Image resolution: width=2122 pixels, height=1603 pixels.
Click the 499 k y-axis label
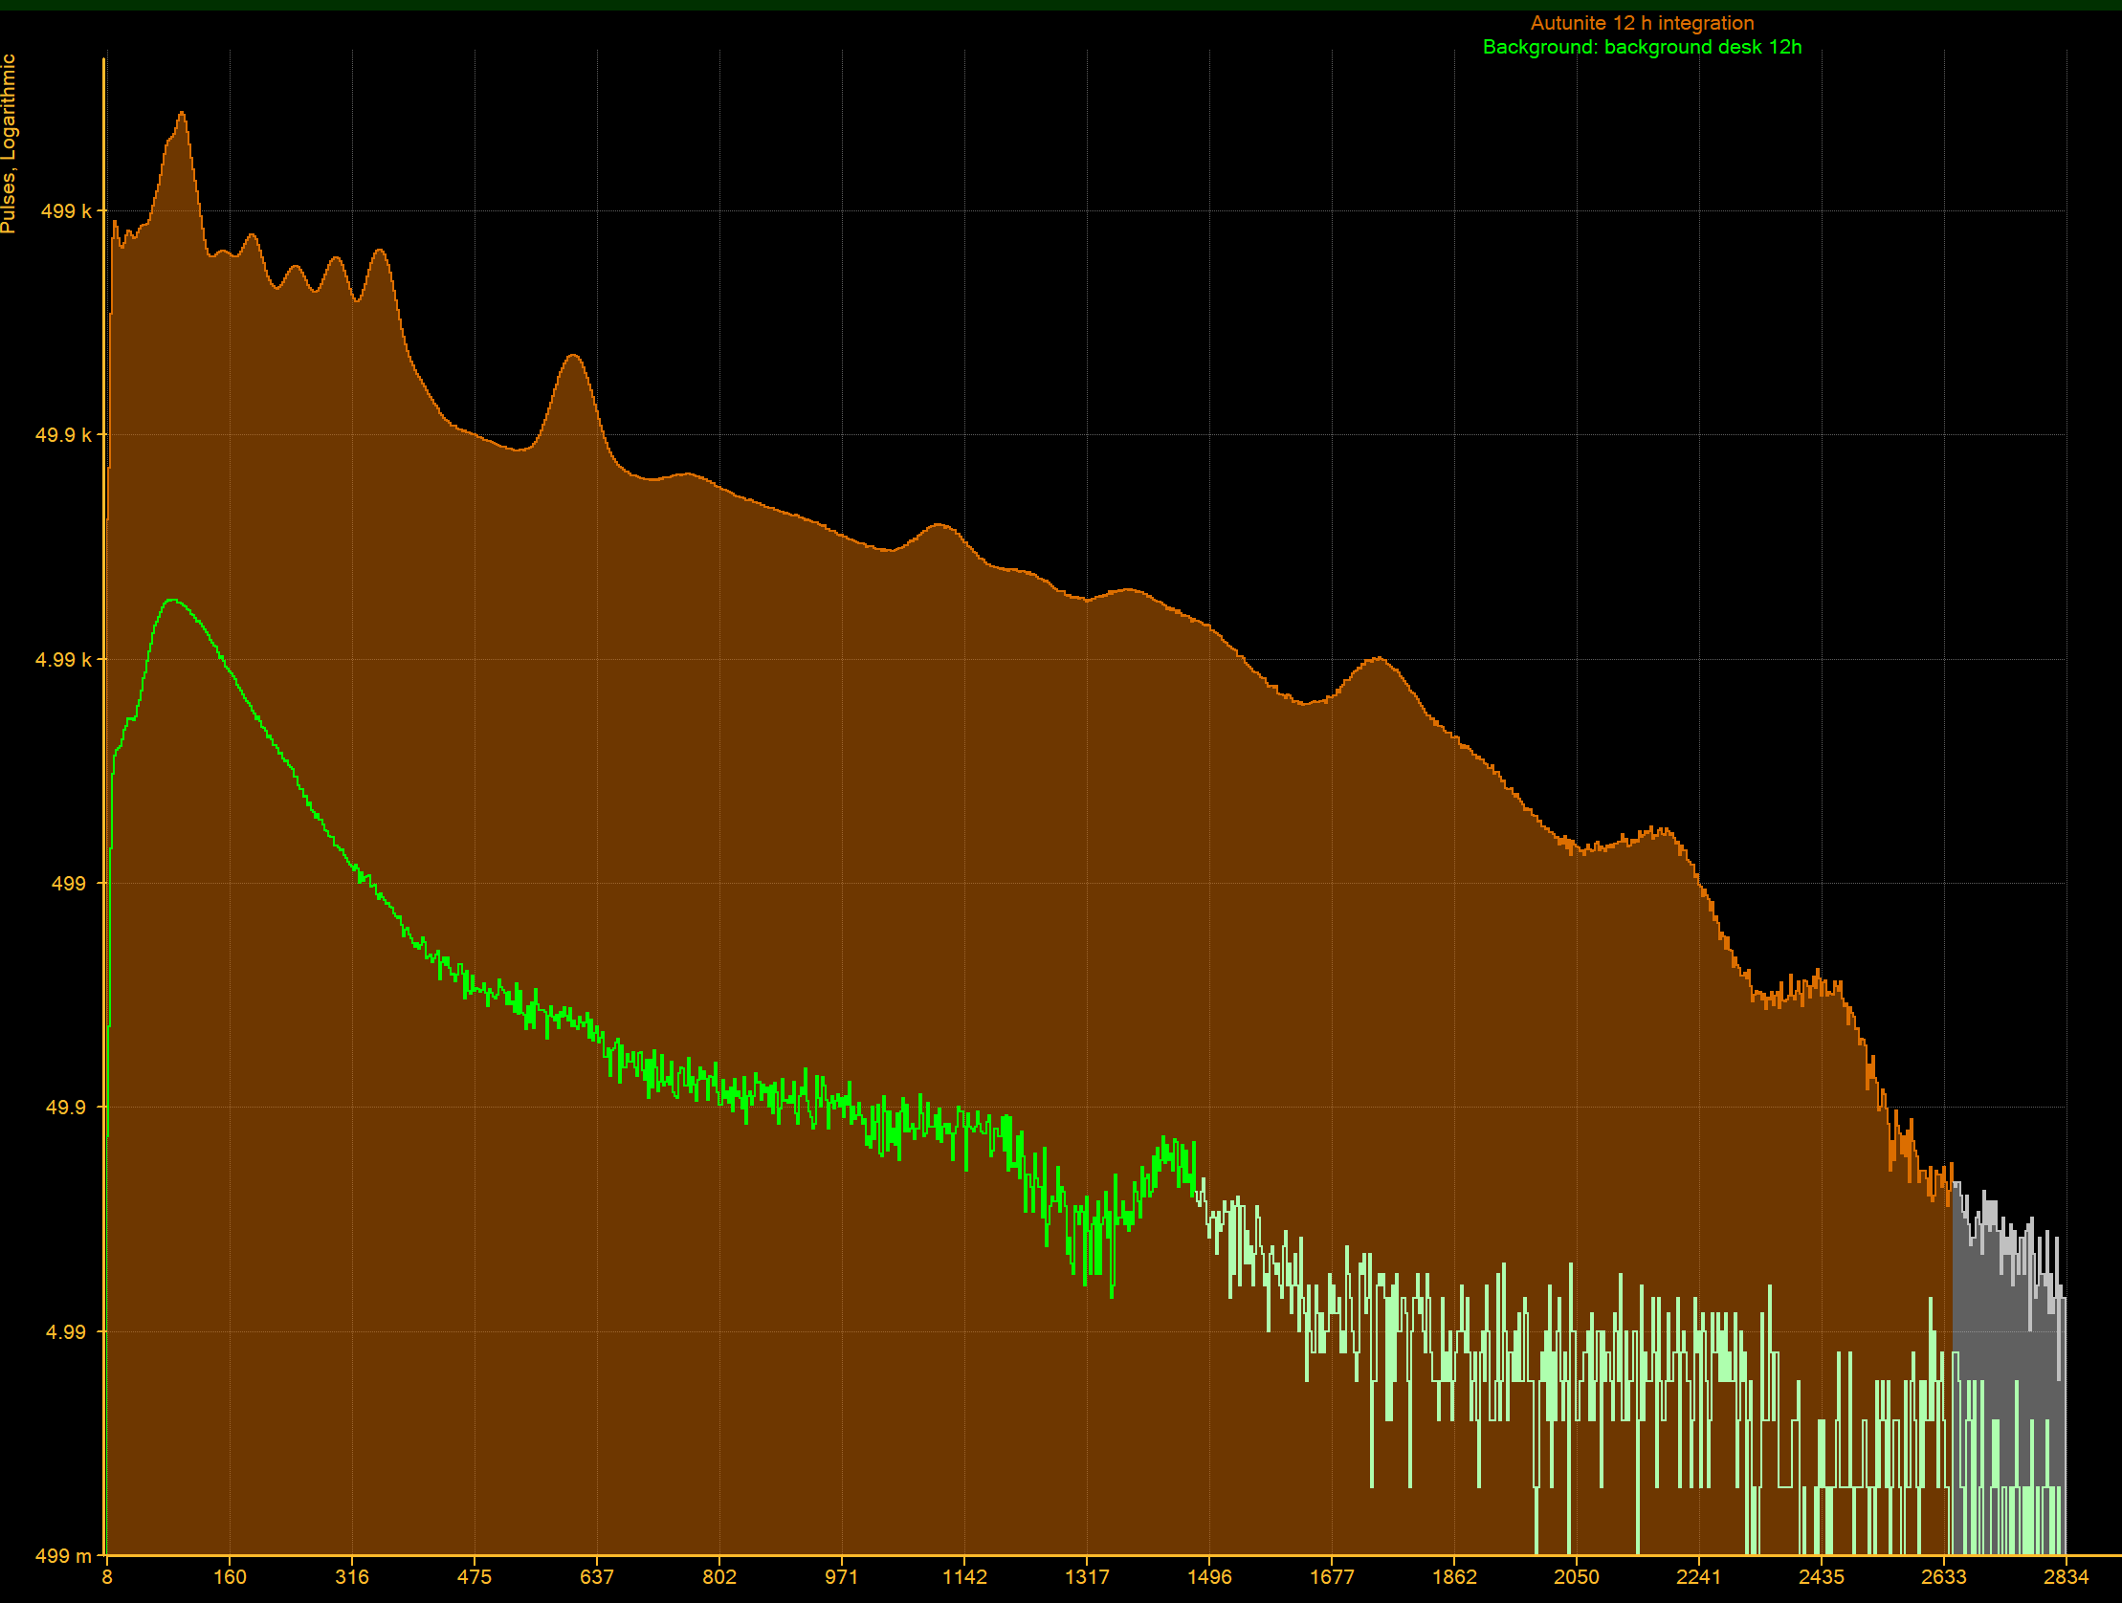click(65, 211)
